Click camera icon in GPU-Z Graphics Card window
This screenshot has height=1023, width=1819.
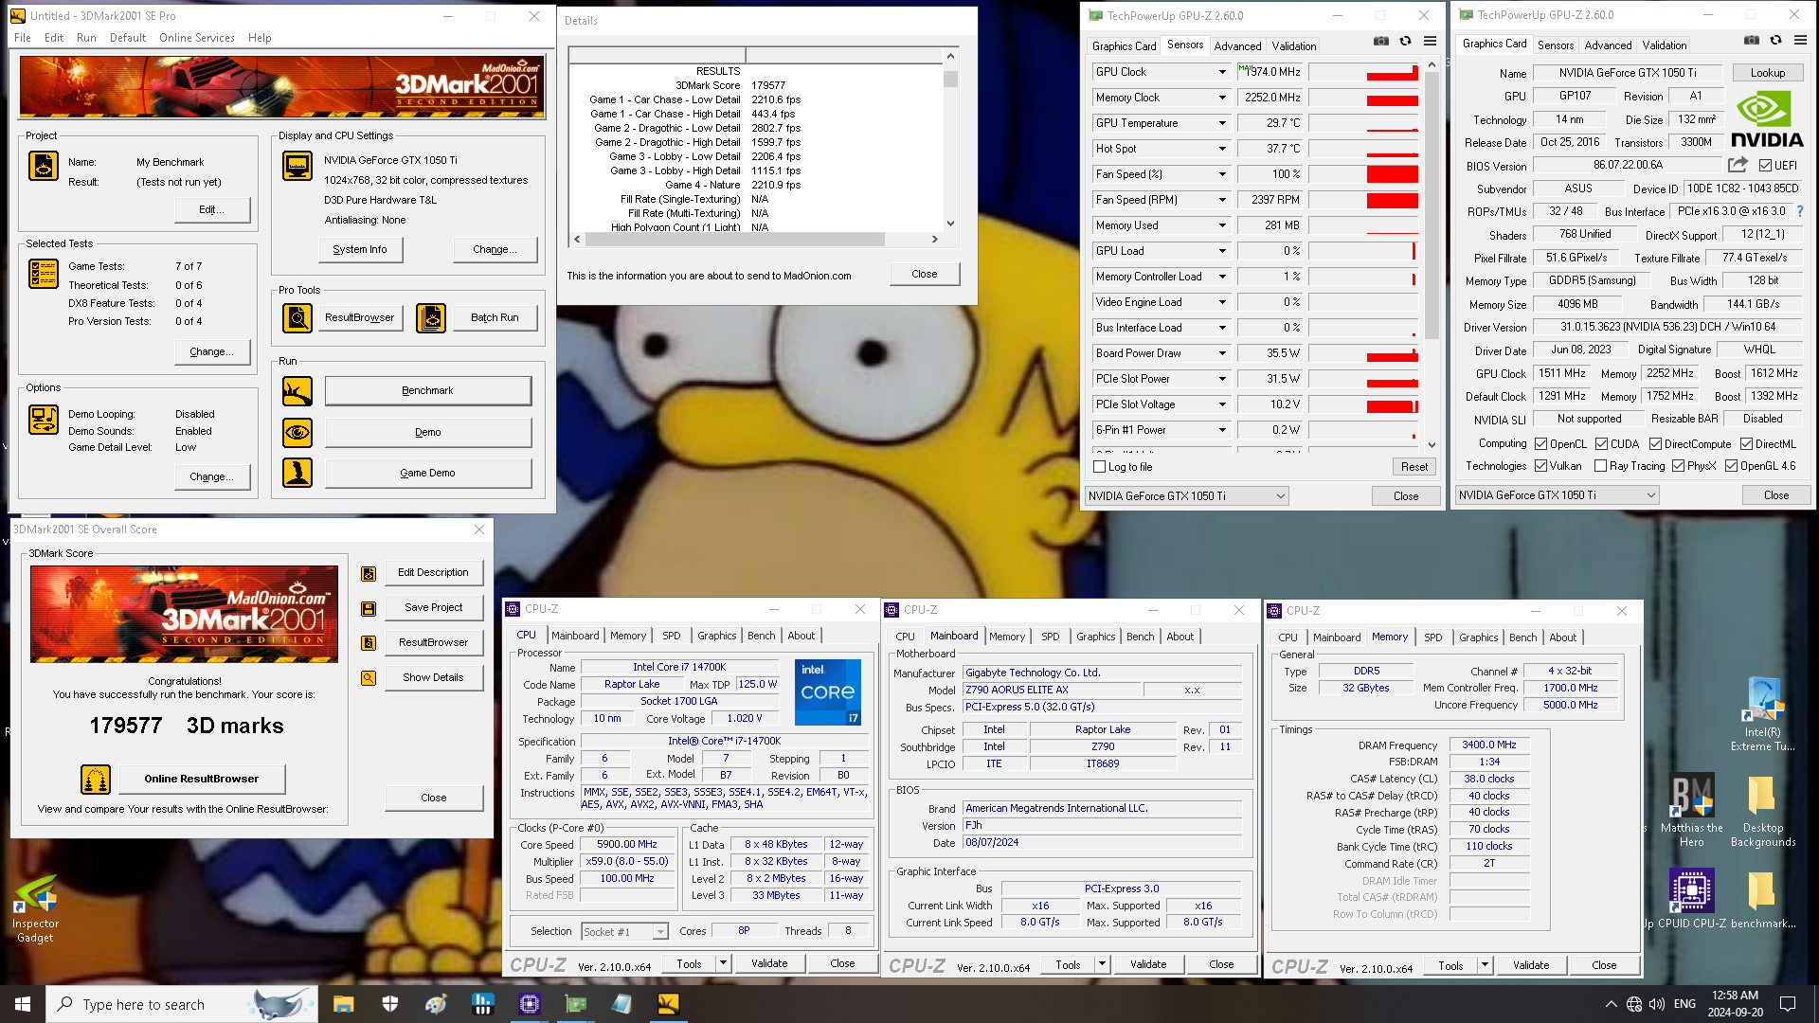(x=1752, y=41)
